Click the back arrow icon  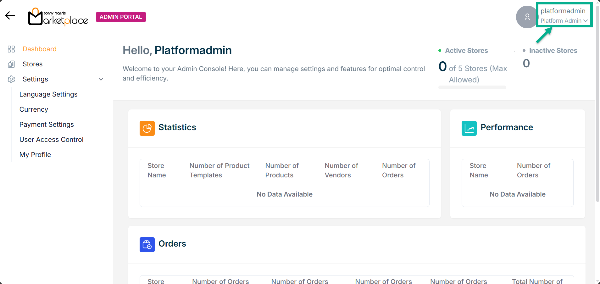(x=10, y=16)
